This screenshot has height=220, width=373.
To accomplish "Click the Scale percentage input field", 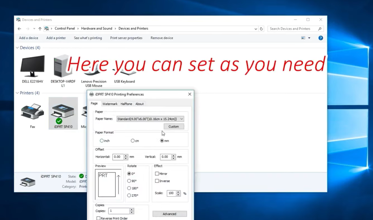I will click(171, 193).
